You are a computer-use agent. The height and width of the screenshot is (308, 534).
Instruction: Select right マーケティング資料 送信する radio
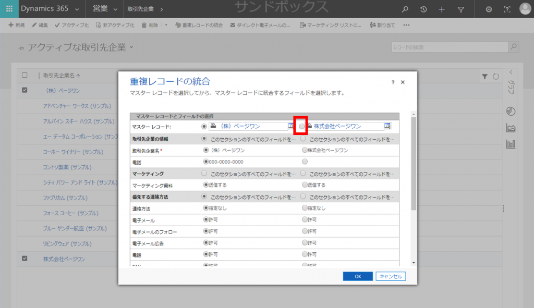[305, 184]
